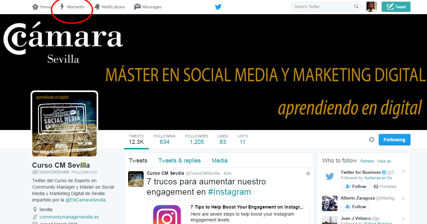Switch to the Media tab
The image size is (427, 224).
tap(220, 161)
